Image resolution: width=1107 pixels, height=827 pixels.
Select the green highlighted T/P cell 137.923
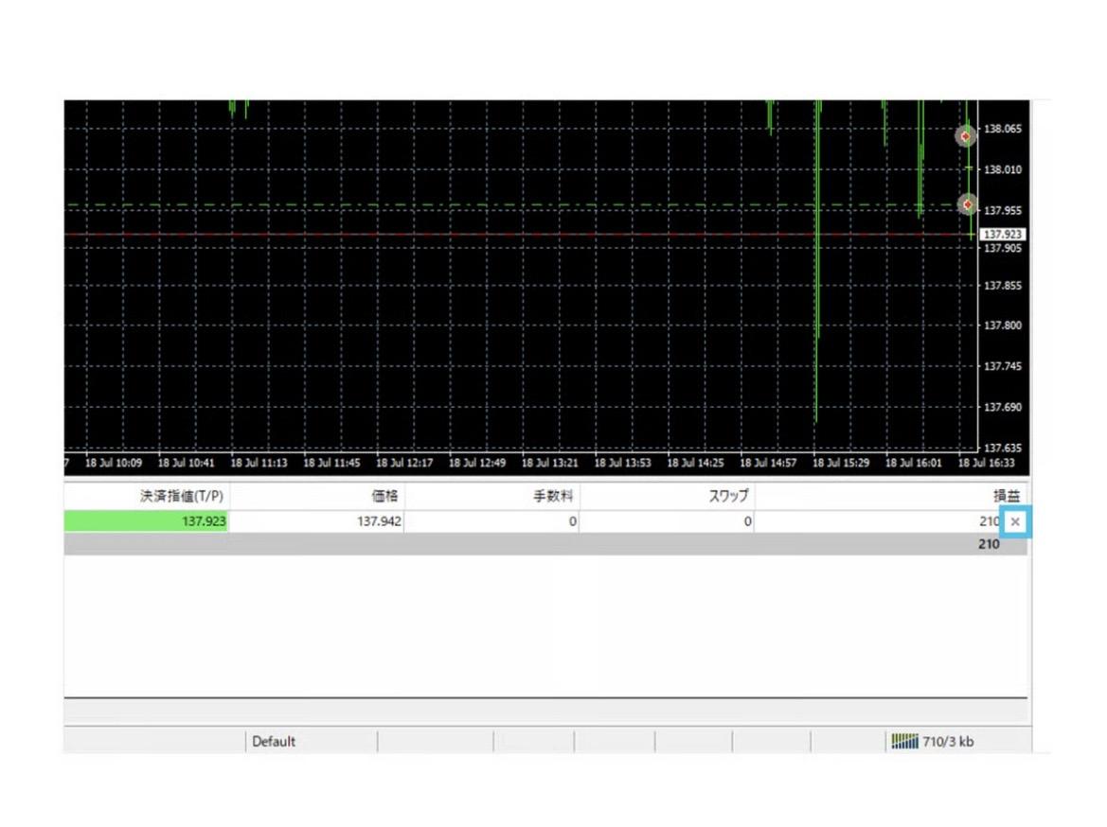146,521
